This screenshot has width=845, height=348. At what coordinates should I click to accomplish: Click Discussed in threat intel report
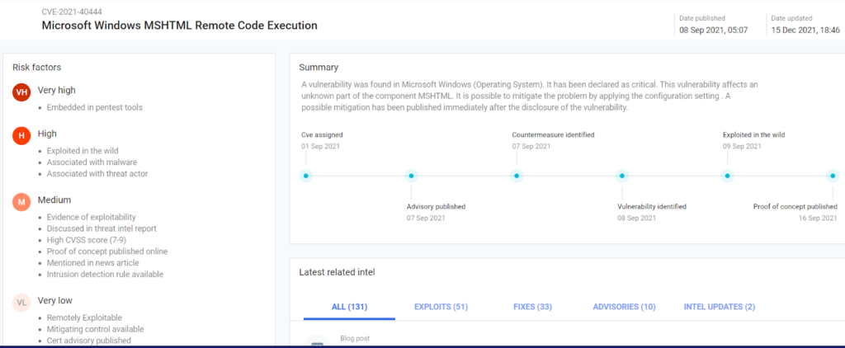pos(101,228)
